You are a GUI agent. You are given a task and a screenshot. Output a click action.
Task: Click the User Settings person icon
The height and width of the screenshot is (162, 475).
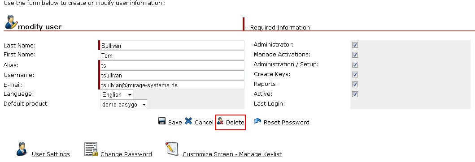coord(22,149)
